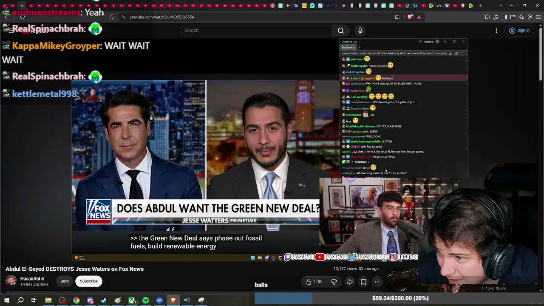Viewport: 544px width, 306px height.
Task: Open Task View on the taskbar
Action: [x=34, y=300]
